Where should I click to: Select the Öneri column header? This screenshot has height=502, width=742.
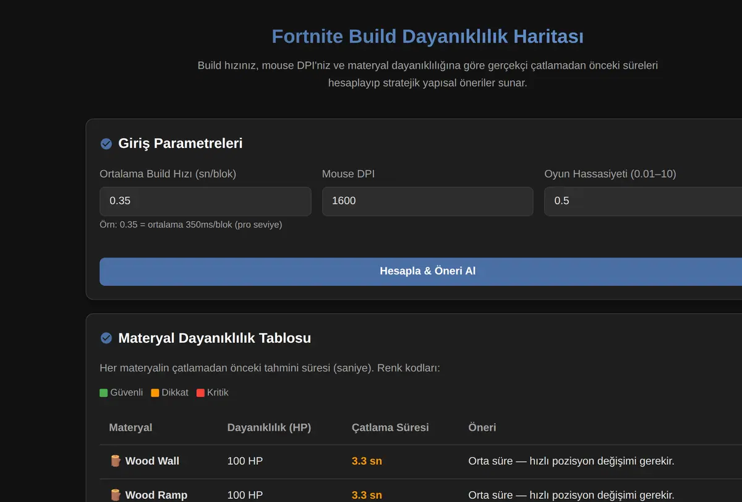(x=482, y=427)
